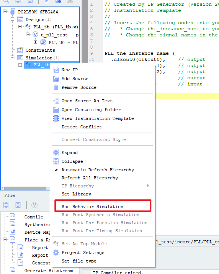
Task: Select Set Library menu entry
Action: pos(103,194)
